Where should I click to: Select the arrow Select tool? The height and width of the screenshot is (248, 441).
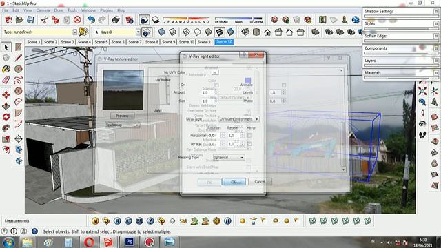[x=6, y=47]
